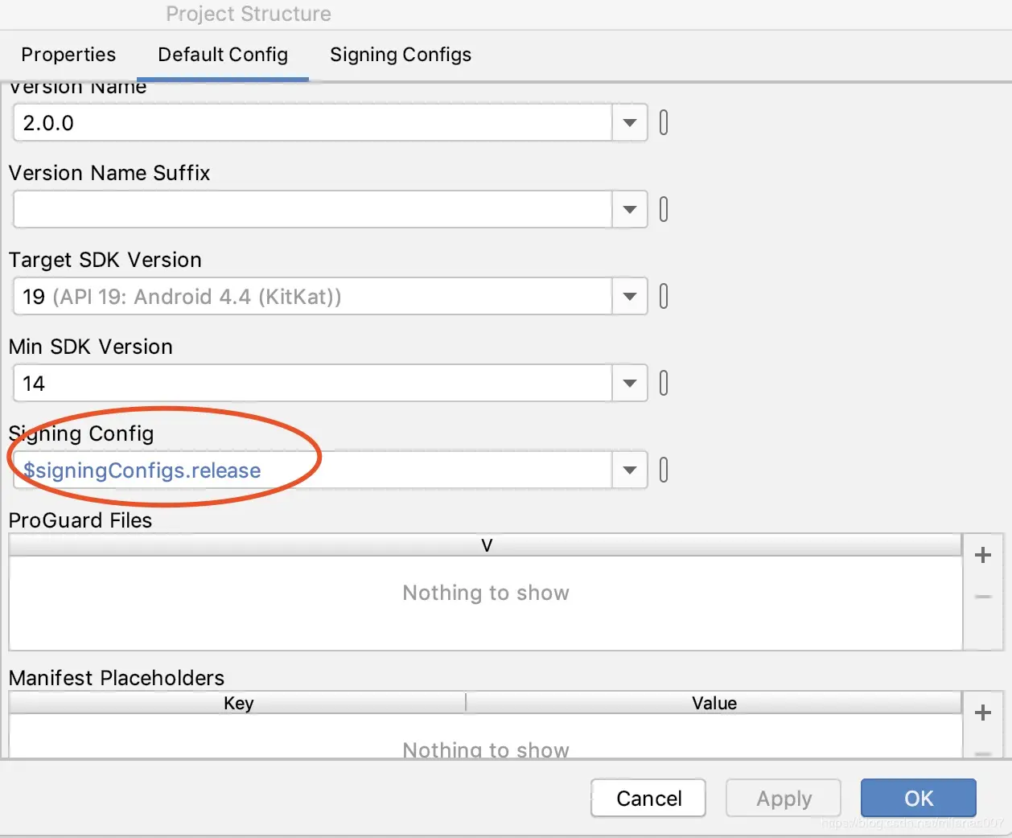Click the Cancel button
The width and height of the screenshot is (1012, 838).
tap(648, 798)
